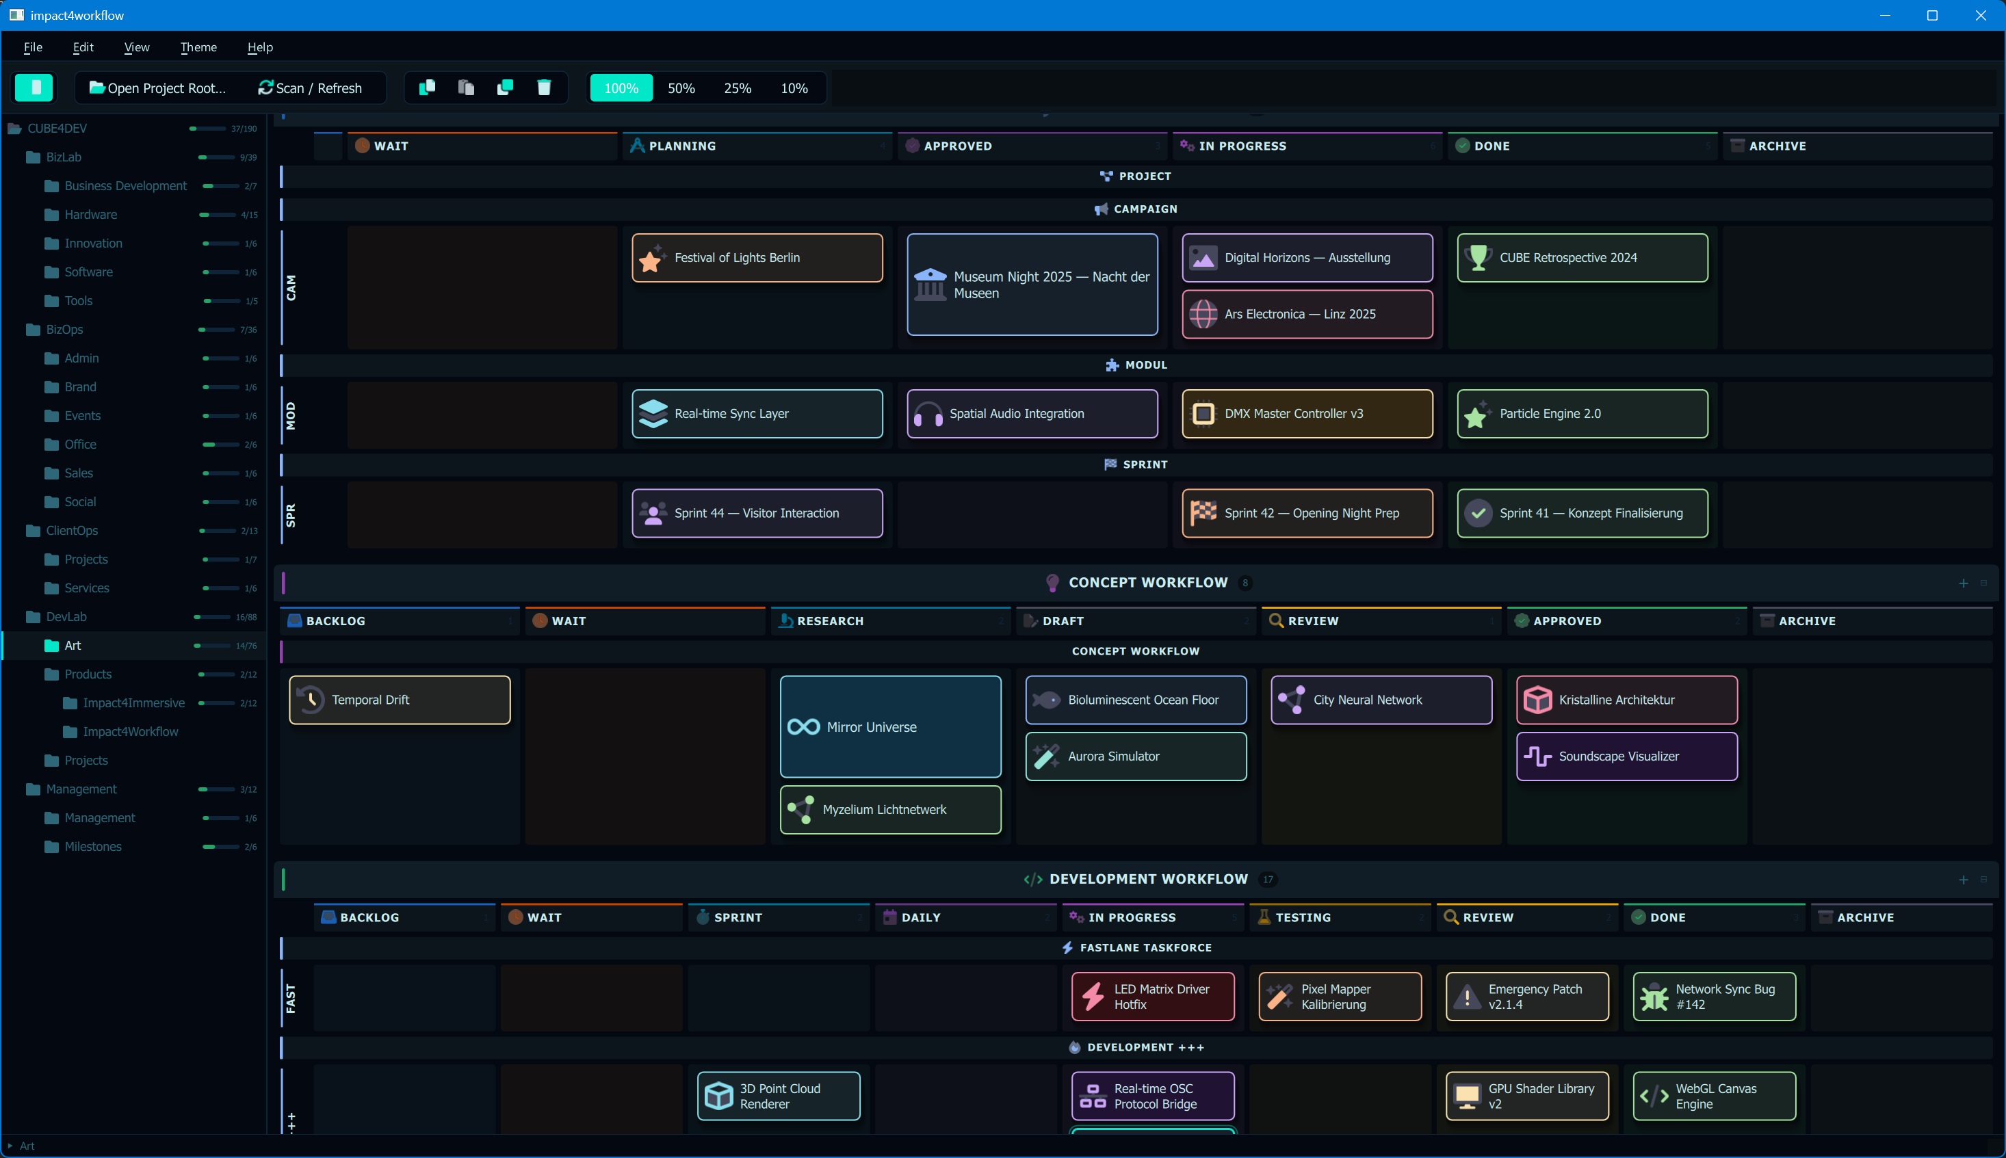Click the Network Sync Bug icon

(1654, 997)
